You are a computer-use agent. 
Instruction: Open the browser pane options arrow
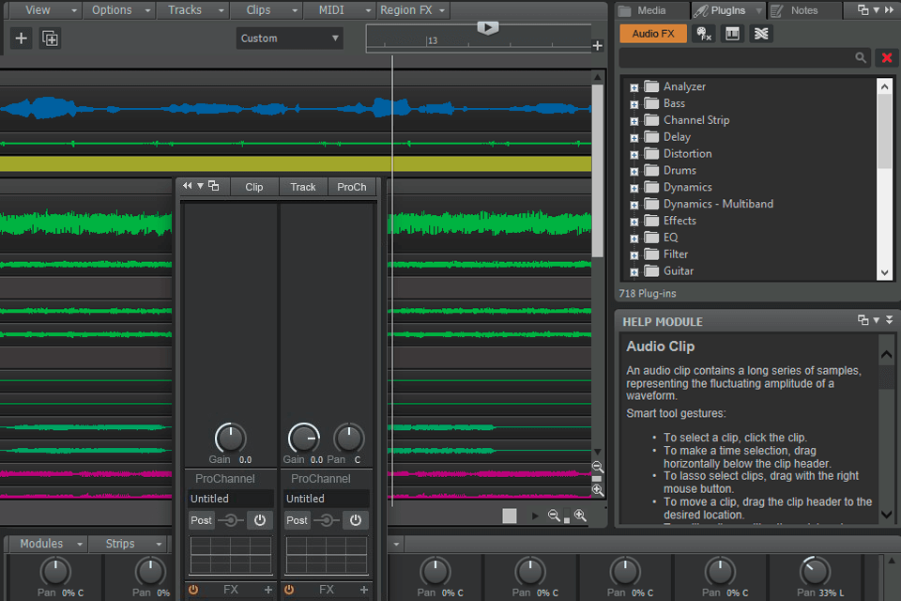[x=877, y=9]
